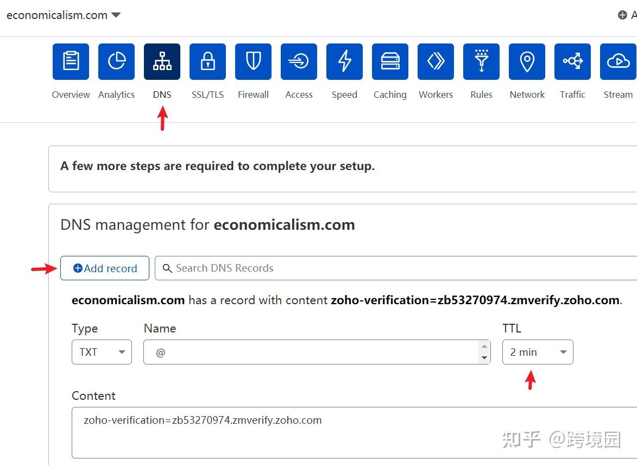Open the Analytics pie chart icon

[117, 61]
